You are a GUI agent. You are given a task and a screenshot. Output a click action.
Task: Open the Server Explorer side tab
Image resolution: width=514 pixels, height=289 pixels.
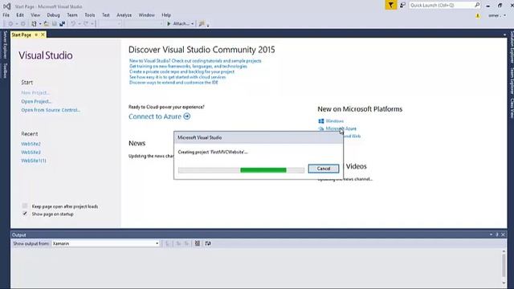[5, 45]
